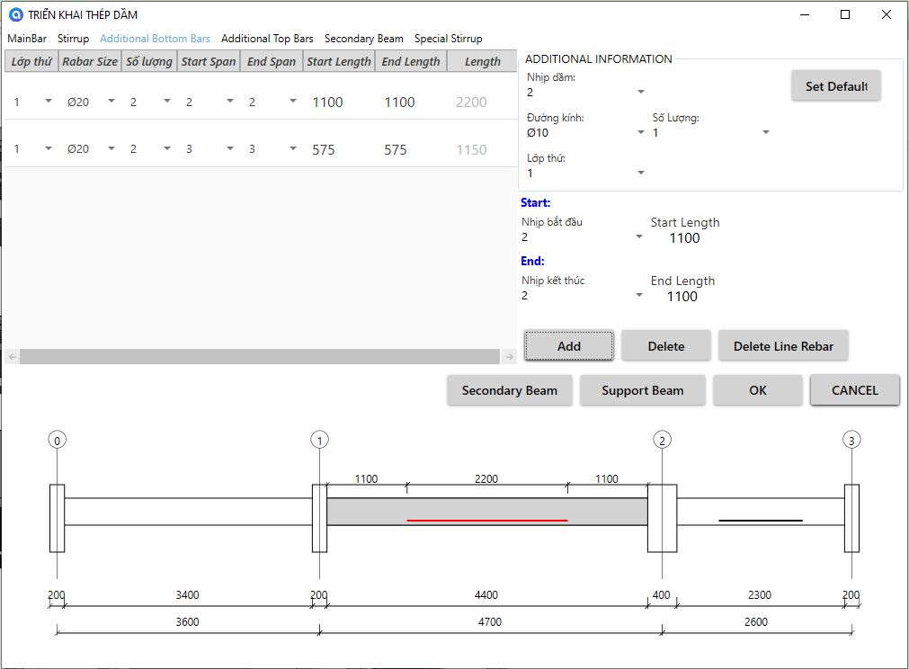Screen dimensions: 909x669
Task: Click the Start Length field under Start
Action: tap(684, 238)
